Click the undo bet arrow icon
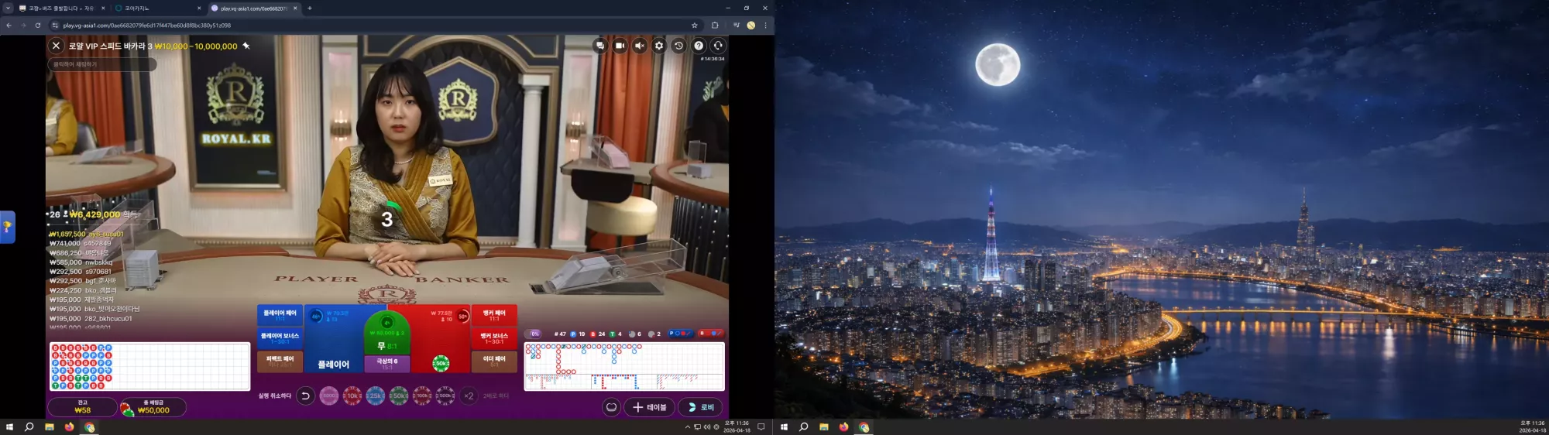 [305, 396]
